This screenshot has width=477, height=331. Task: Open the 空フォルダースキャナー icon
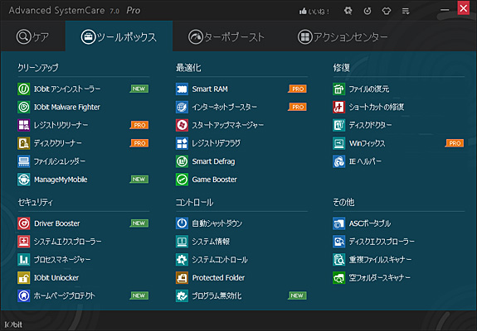tap(339, 277)
